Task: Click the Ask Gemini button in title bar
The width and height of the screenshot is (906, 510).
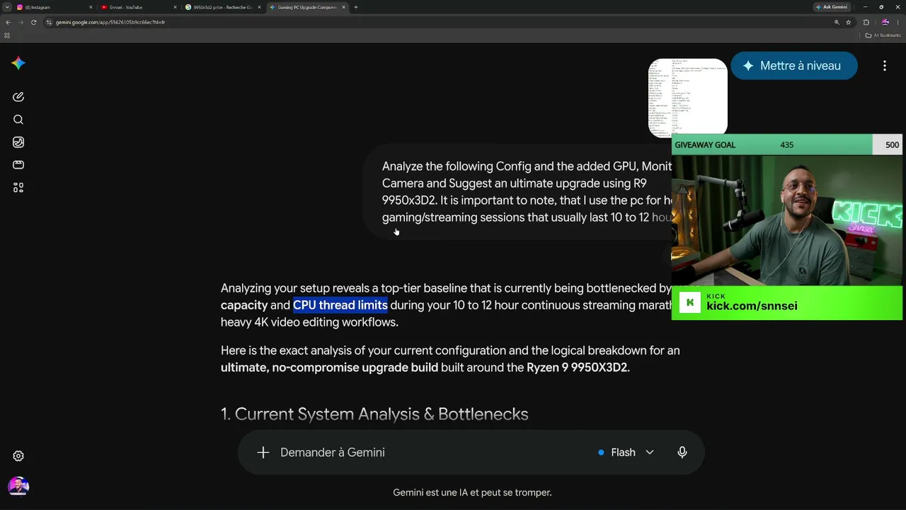Action: [832, 7]
